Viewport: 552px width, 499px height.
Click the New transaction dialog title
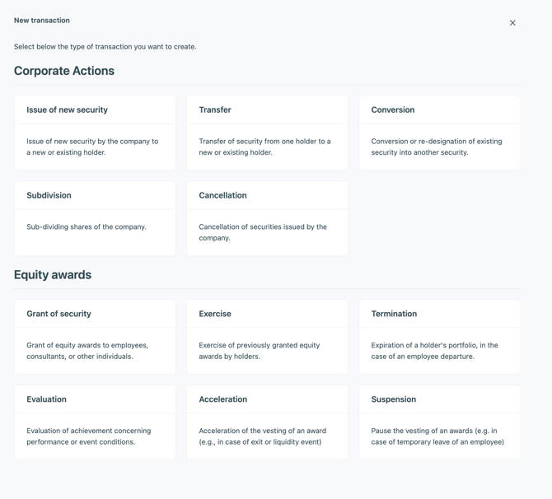pos(42,21)
